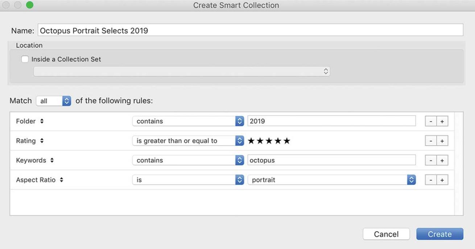Enable Inside a Collection Set checkbox
The width and height of the screenshot is (475, 249).
pyautogui.click(x=25, y=59)
